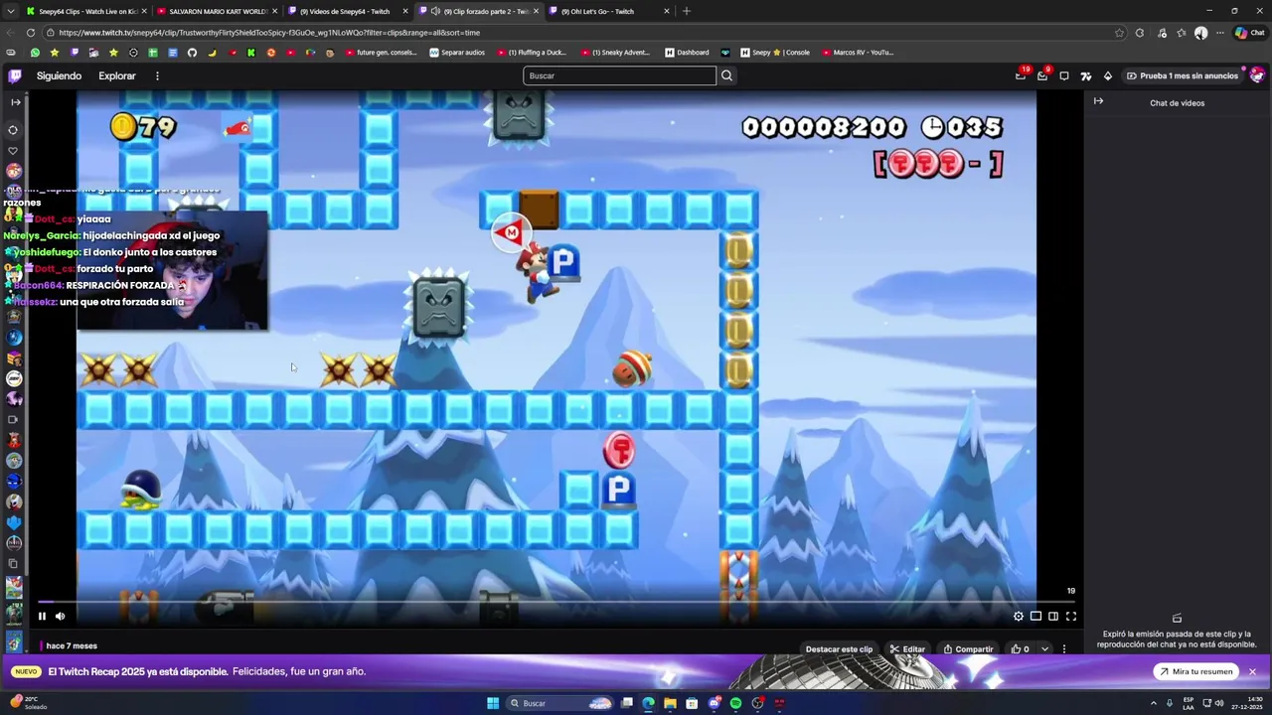Image resolution: width=1272 pixels, height=715 pixels.
Task: Open the player settings gear
Action: click(x=1019, y=616)
